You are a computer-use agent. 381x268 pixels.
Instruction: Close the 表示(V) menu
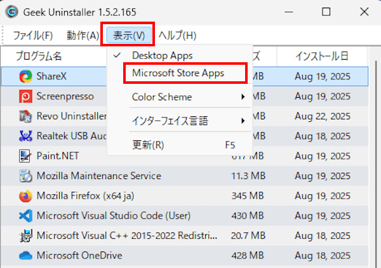pos(129,36)
